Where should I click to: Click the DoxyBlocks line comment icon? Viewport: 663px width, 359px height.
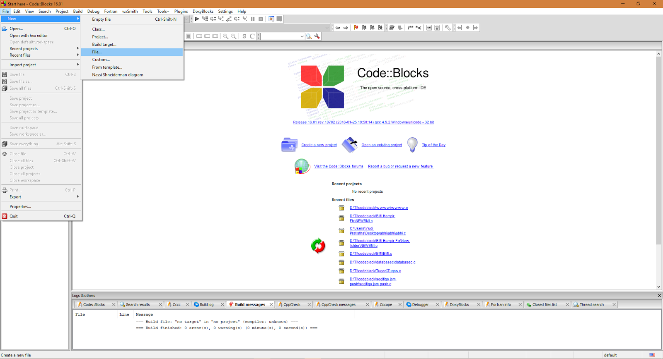click(x=419, y=28)
